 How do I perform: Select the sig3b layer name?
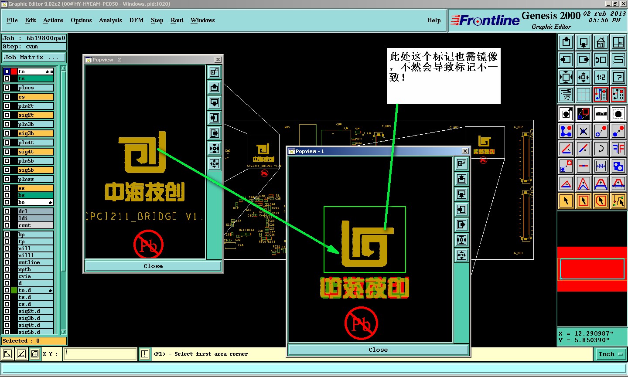pos(36,133)
